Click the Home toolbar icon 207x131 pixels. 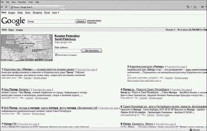pyautogui.click(x=188, y=6)
